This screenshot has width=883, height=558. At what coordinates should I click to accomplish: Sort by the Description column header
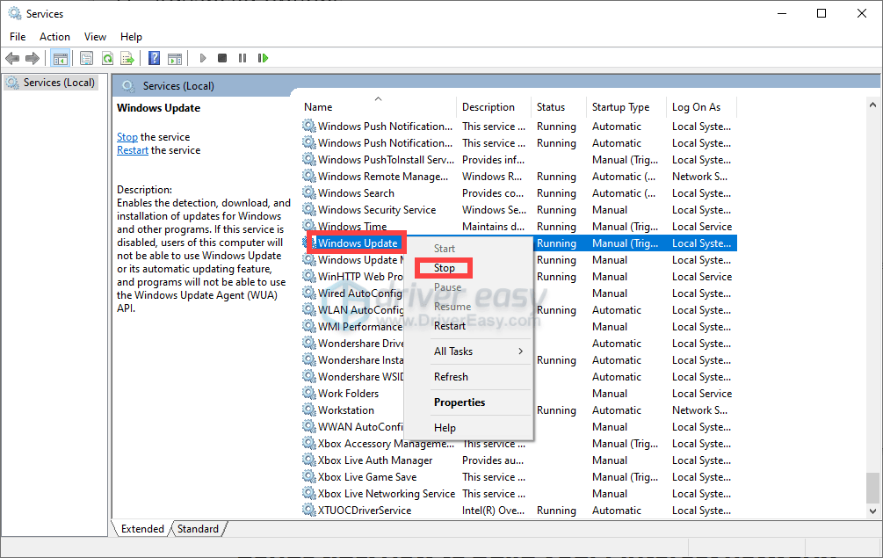(x=493, y=107)
